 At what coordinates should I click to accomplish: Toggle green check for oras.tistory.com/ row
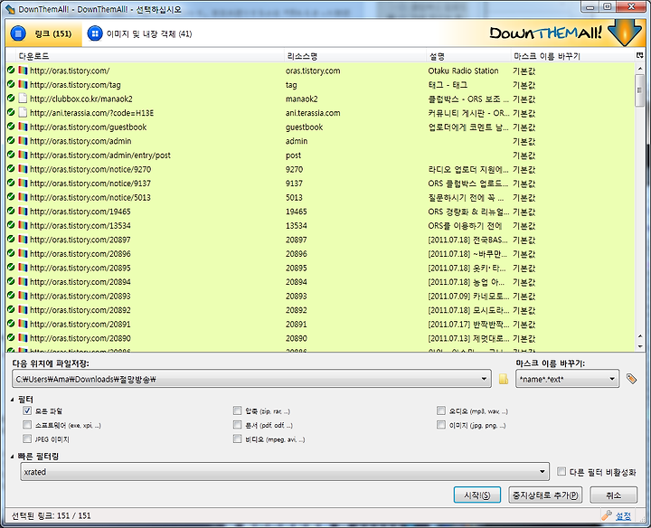click(11, 71)
